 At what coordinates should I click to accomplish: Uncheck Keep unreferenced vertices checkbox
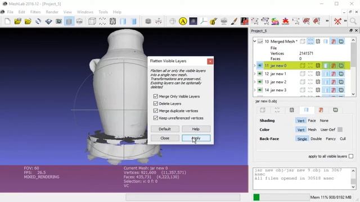pos(156,118)
